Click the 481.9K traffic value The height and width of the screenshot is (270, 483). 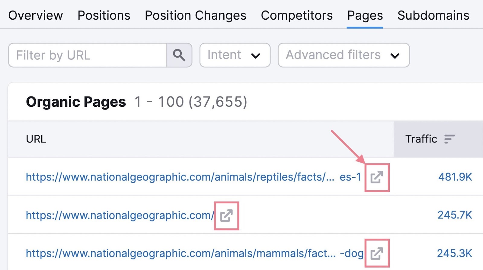tap(455, 177)
